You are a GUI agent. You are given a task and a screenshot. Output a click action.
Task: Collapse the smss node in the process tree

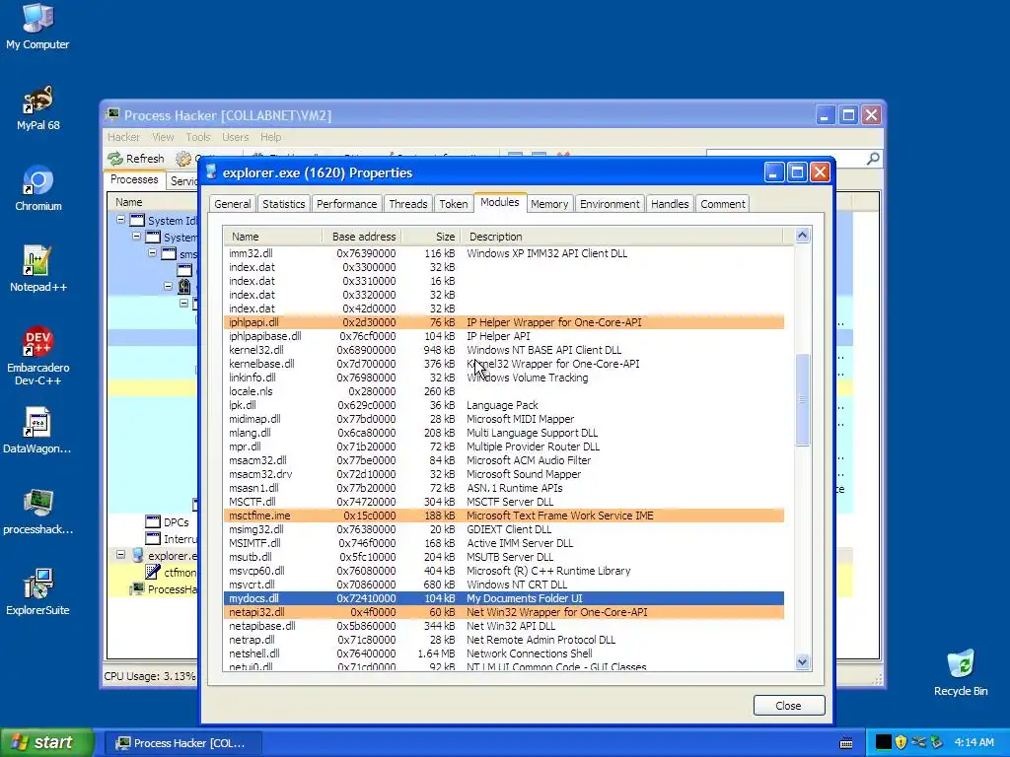153,253
